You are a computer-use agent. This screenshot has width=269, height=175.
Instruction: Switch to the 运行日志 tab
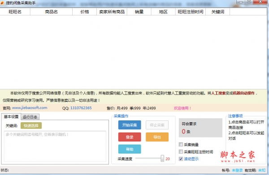pos(30,117)
